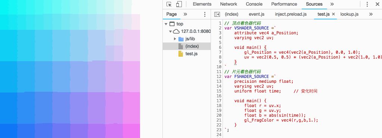This screenshot has height=138, width=382.
Task: Hide the navigator sidebar pane icon
Action: coord(217,15)
